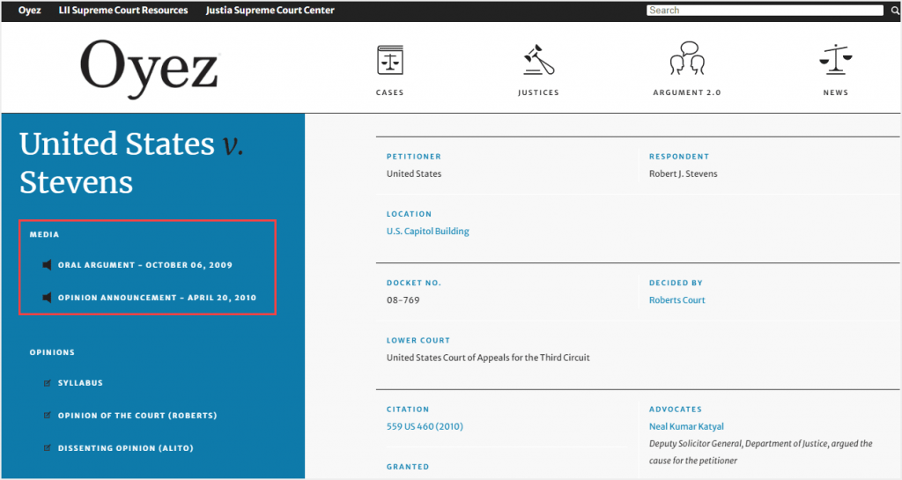Open Dissenting Opinion (Alito)
The width and height of the screenshot is (902, 480).
125,448
